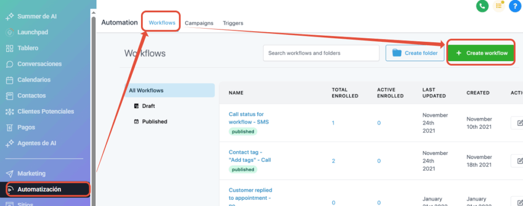Image resolution: width=523 pixels, height=206 pixels.
Task: Click the Create folder button
Action: click(x=415, y=53)
